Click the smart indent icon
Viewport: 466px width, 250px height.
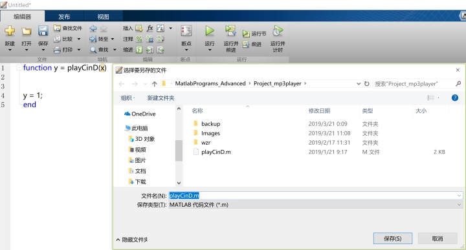(139, 50)
